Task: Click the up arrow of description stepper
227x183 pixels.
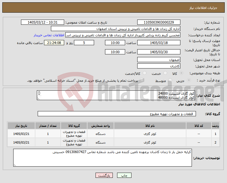Action: pos(39,92)
